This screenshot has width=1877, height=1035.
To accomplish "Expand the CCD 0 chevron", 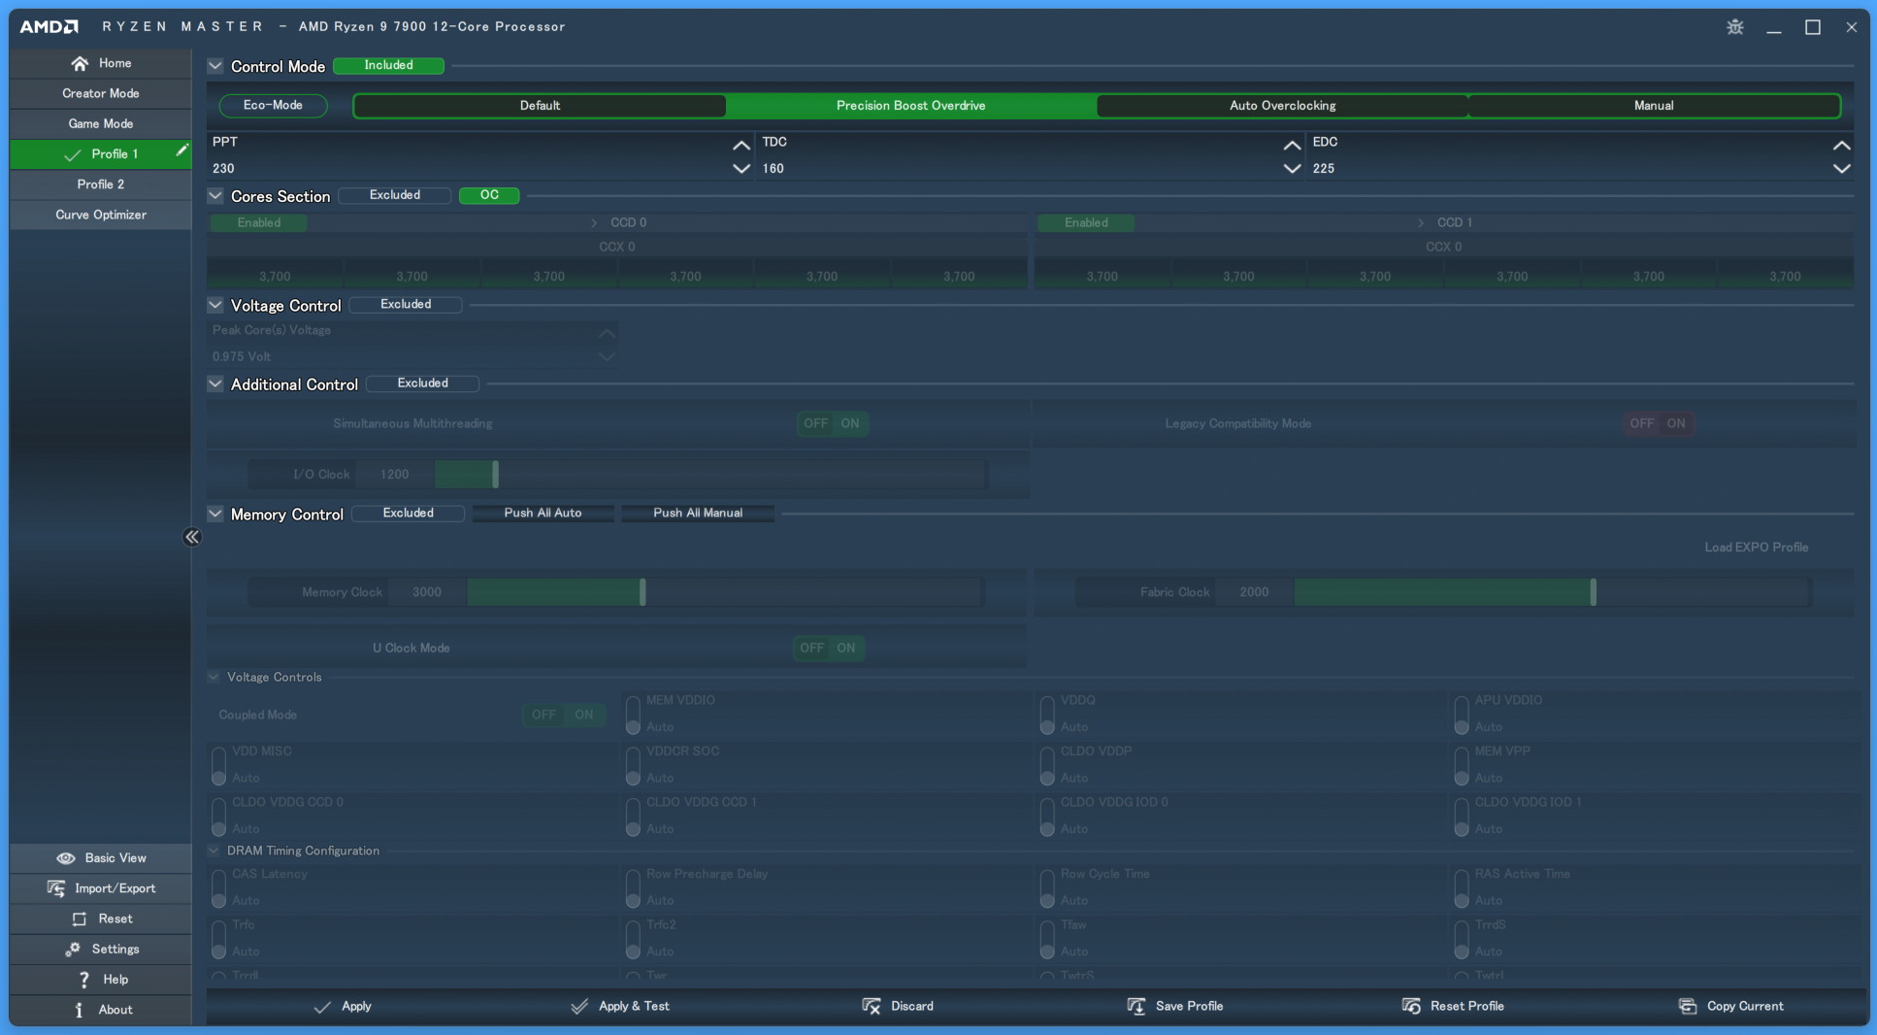I will (594, 222).
